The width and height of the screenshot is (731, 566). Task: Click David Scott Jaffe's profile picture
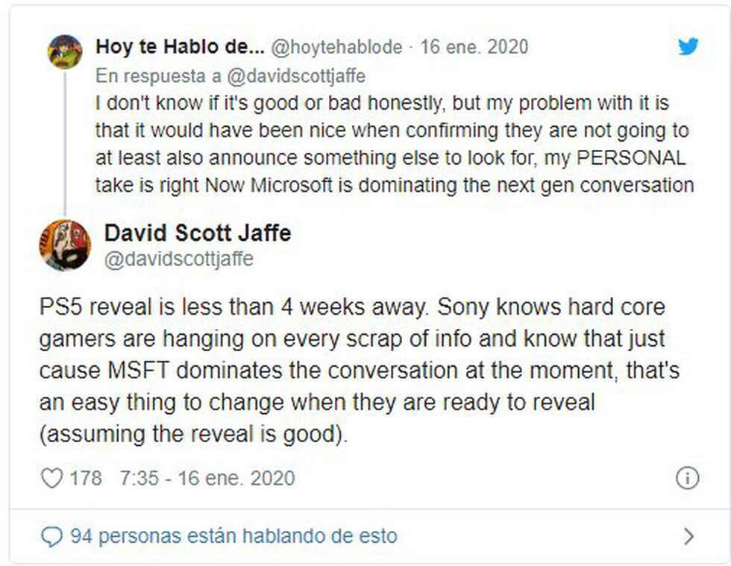(x=65, y=245)
